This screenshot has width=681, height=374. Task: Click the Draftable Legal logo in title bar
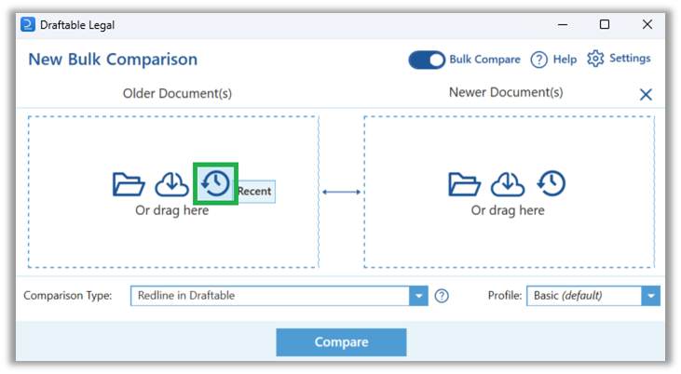click(x=28, y=25)
